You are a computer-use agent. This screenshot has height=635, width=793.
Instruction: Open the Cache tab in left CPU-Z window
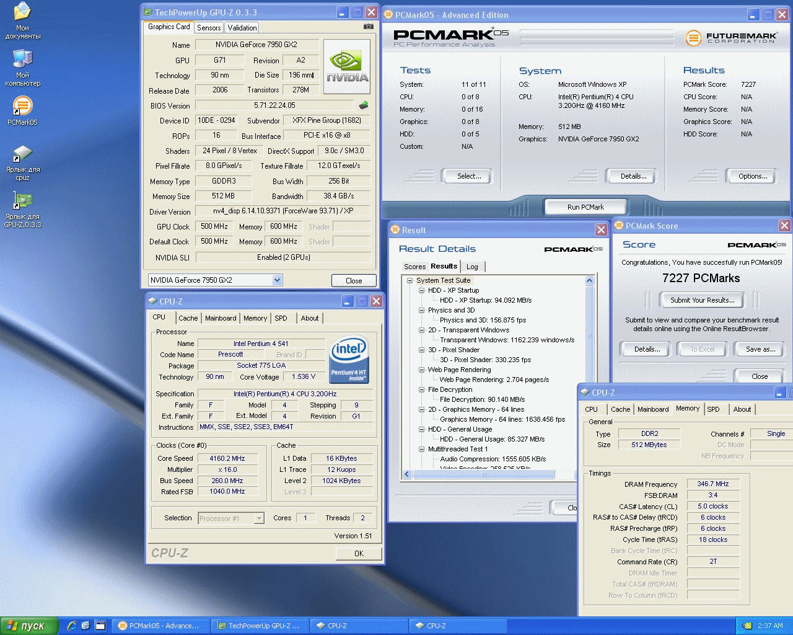click(188, 318)
